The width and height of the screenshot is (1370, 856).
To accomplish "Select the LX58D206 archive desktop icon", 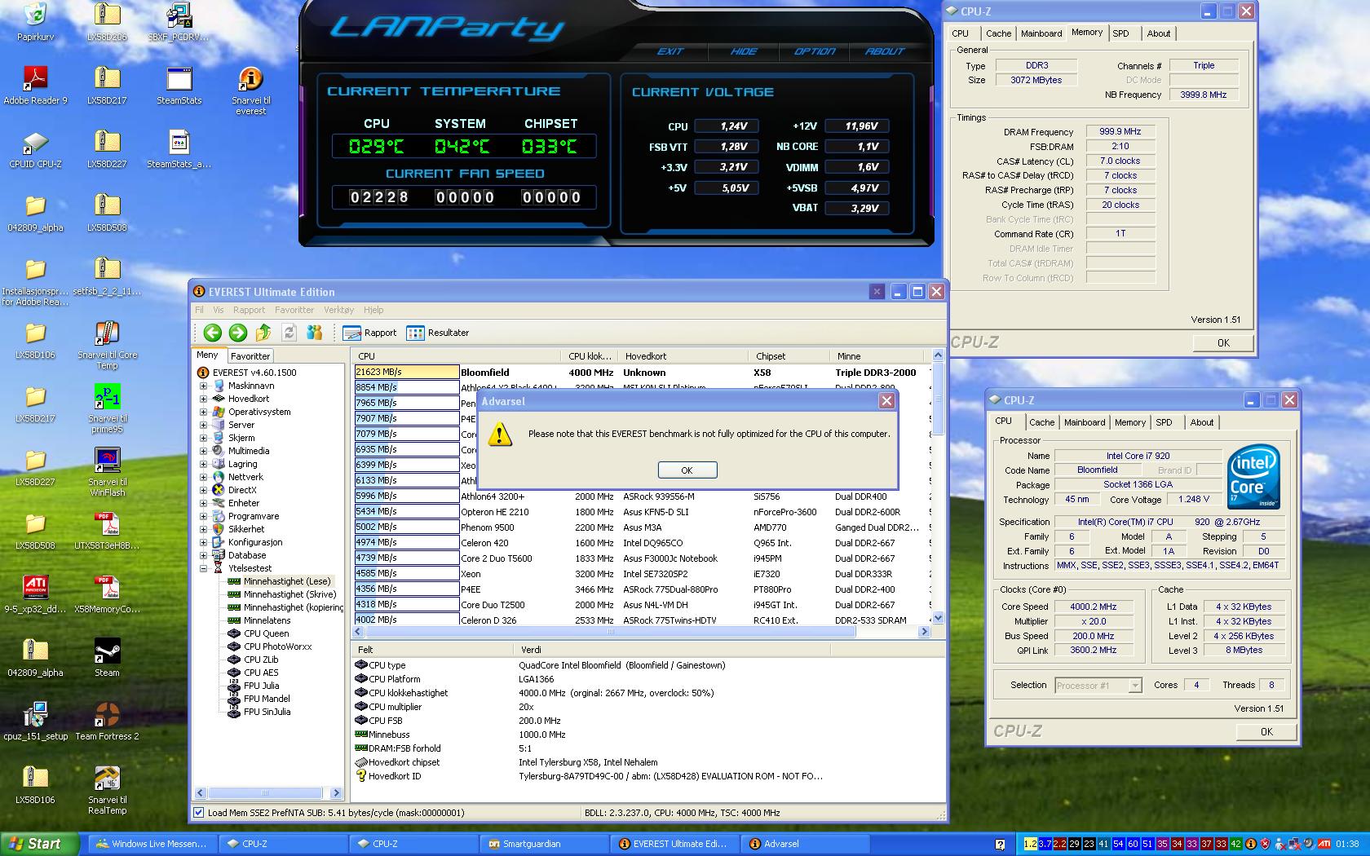I will [107, 22].
